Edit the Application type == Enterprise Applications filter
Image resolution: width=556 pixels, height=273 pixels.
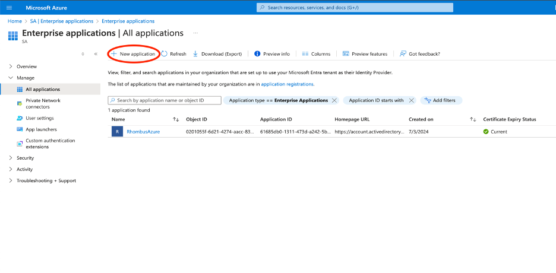point(279,100)
